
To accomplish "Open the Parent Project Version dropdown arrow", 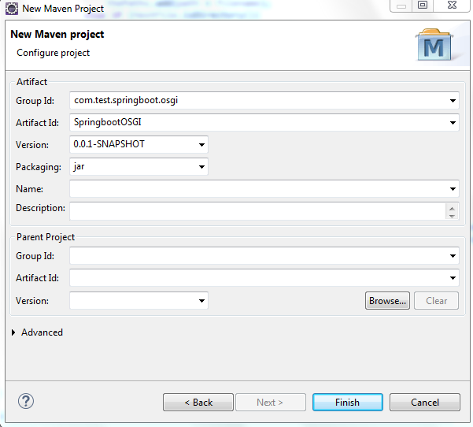I will click(x=201, y=301).
